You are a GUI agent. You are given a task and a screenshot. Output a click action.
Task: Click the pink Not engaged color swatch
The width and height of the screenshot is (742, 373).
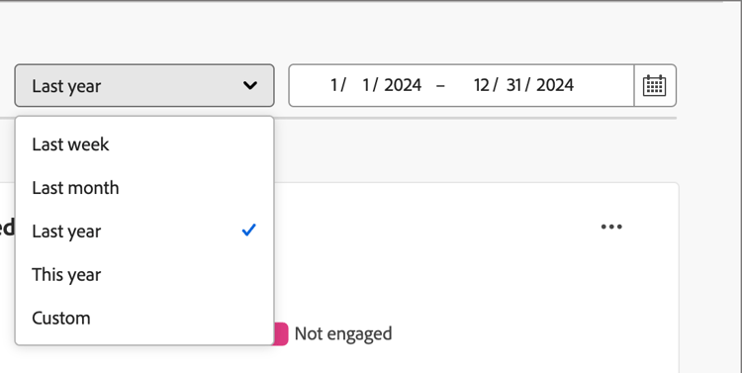281,333
